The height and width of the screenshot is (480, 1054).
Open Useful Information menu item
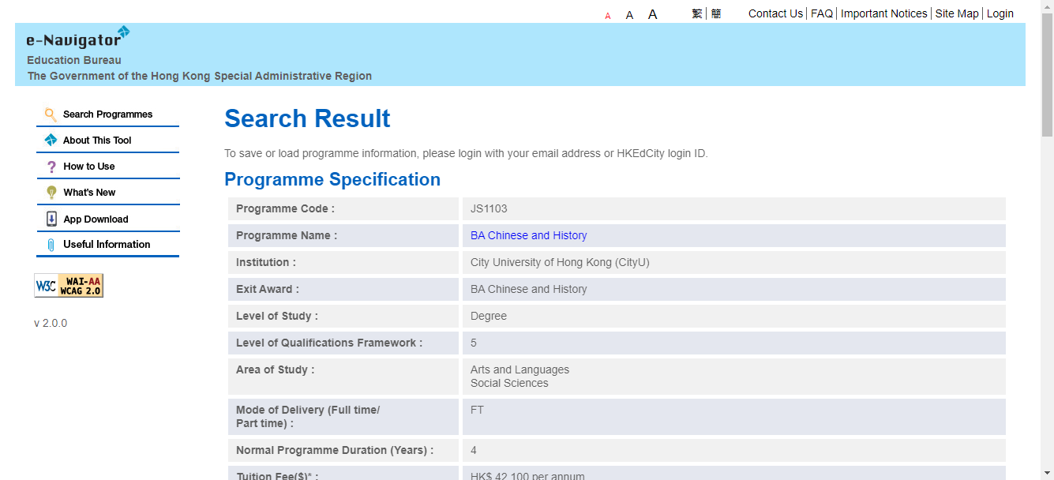click(x=107, y=245)
